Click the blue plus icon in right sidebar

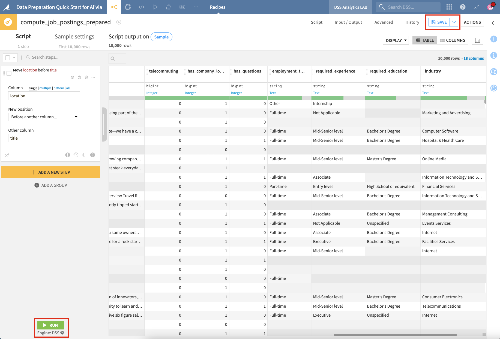pos(493,39)
